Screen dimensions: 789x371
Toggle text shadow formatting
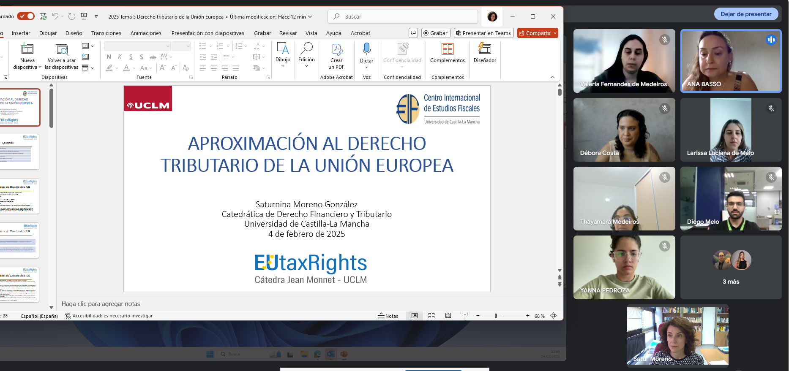point(142,57)
